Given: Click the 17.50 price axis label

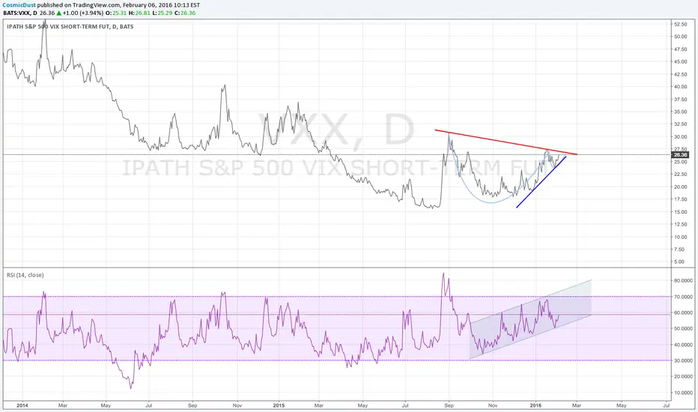Looking at the screenshot, I should click(x=680, y=199).
